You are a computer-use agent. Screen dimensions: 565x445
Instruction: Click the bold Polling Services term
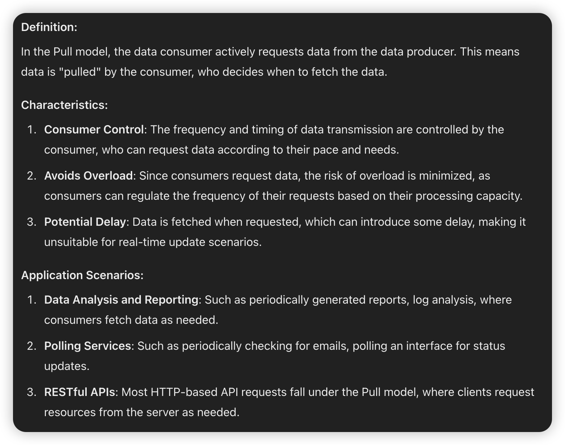tap(87, 346)
